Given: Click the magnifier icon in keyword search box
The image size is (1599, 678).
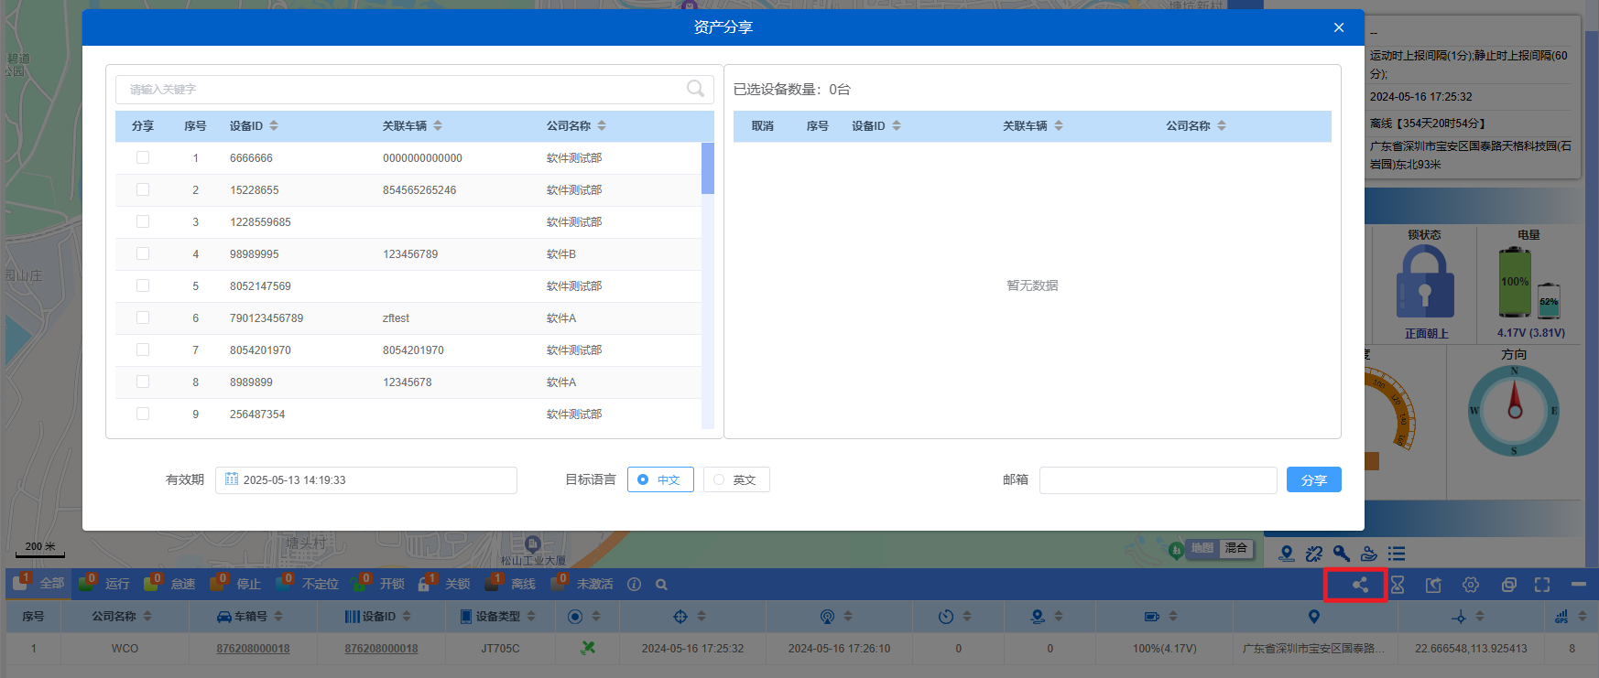Looking at the screenshot, I should click(x=696, y=89).
